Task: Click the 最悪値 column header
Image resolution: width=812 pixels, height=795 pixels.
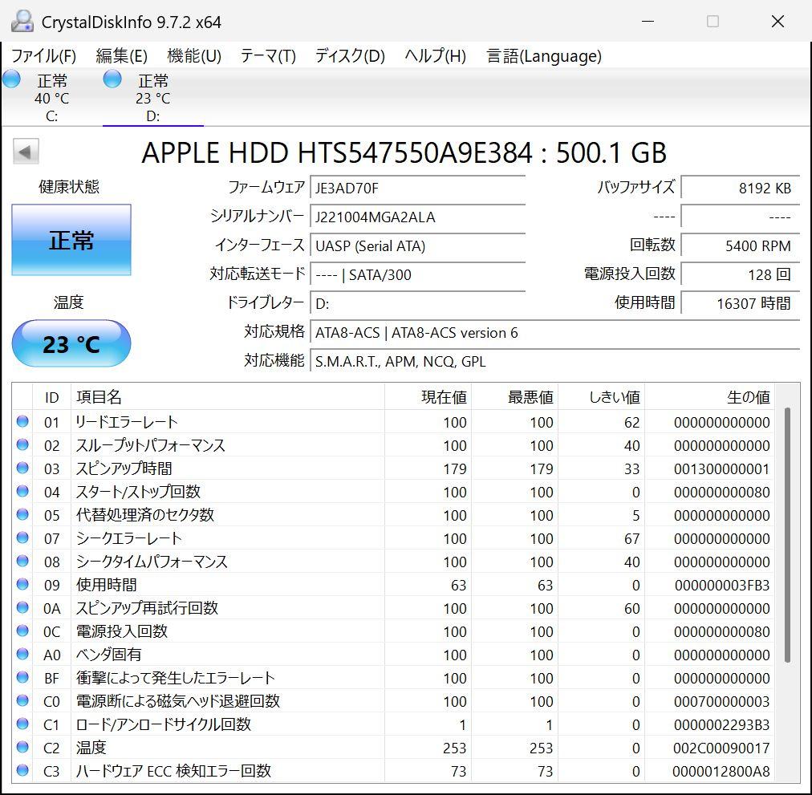Action: click(514, 397)
